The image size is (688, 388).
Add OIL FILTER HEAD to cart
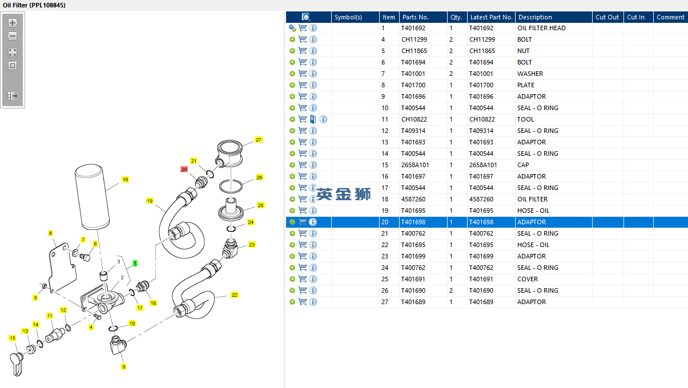[x=303, y=28]
